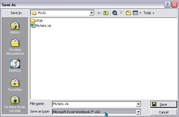The image size is (179, 117).
Task: Close the Save As dialog window
Action: [174, 5]
